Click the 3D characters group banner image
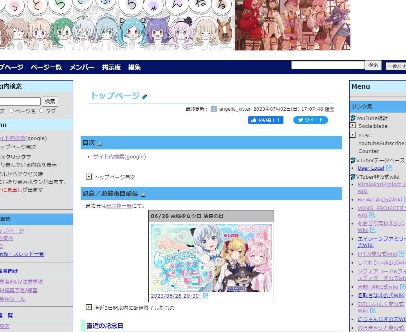 pos(292,25)
